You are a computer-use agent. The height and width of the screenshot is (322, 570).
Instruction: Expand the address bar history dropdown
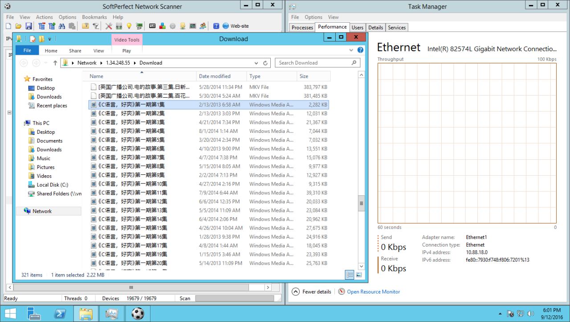click(256, 63)
